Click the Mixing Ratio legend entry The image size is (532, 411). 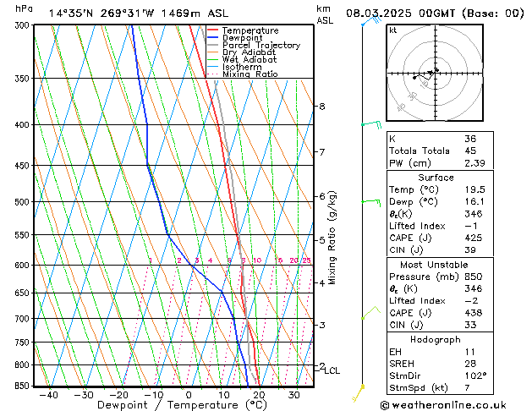250,74
